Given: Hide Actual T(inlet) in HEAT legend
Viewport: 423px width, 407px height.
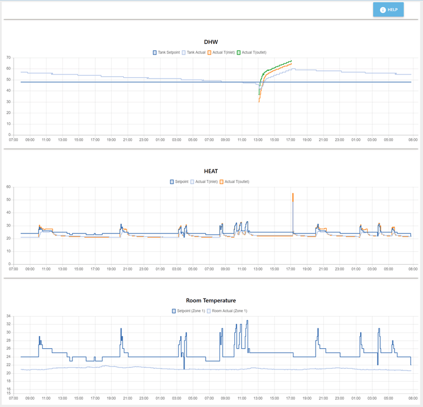Looking at the screenshot, I should [204, 182].
